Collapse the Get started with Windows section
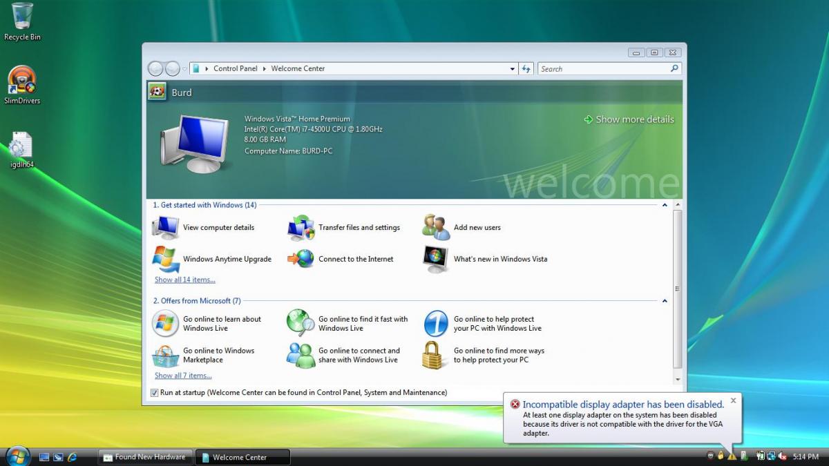Screen dimensions: 829x466 pos(665,205)
